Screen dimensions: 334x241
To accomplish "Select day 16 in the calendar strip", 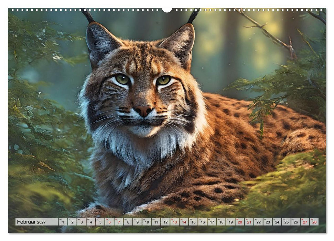I will 203,222.
